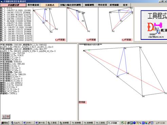Click the y_z平面圖 pink label

(x=126, y=40)
